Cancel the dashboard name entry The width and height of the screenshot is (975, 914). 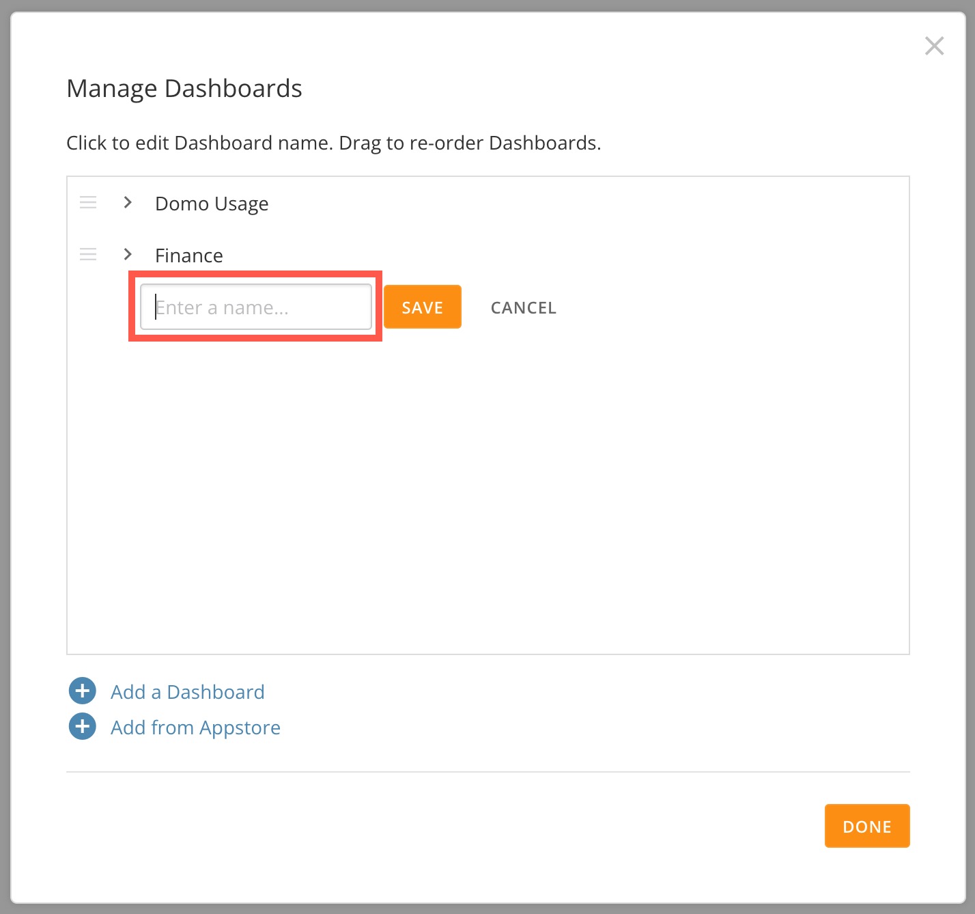coord(522,307)
